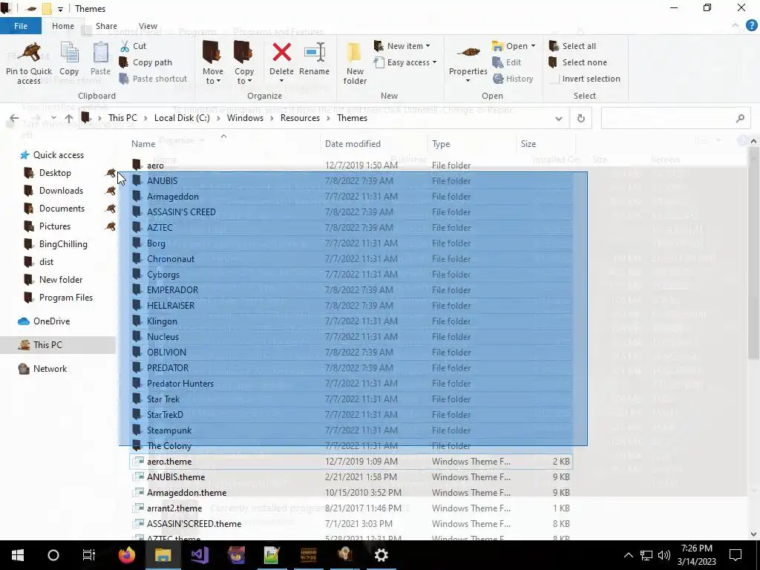Image resolution: width=760 pixels, height=570 pixels.
Task: Expand the Open button dropdown arrow
Action: click(533, 46)
